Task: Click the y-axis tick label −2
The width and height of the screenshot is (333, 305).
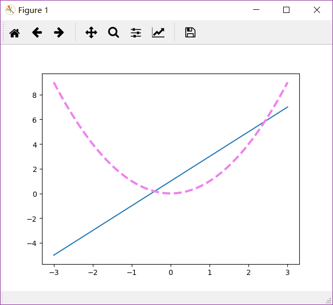Action: click(32, 219)
